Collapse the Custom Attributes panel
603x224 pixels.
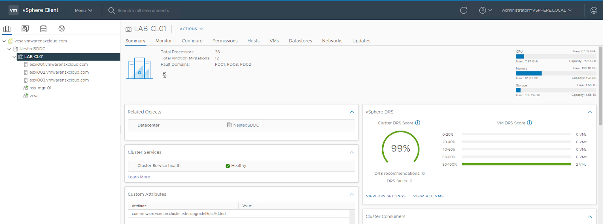tap(352, 194)
